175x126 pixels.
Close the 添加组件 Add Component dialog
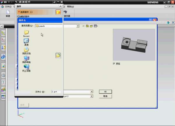coord(62,2)
